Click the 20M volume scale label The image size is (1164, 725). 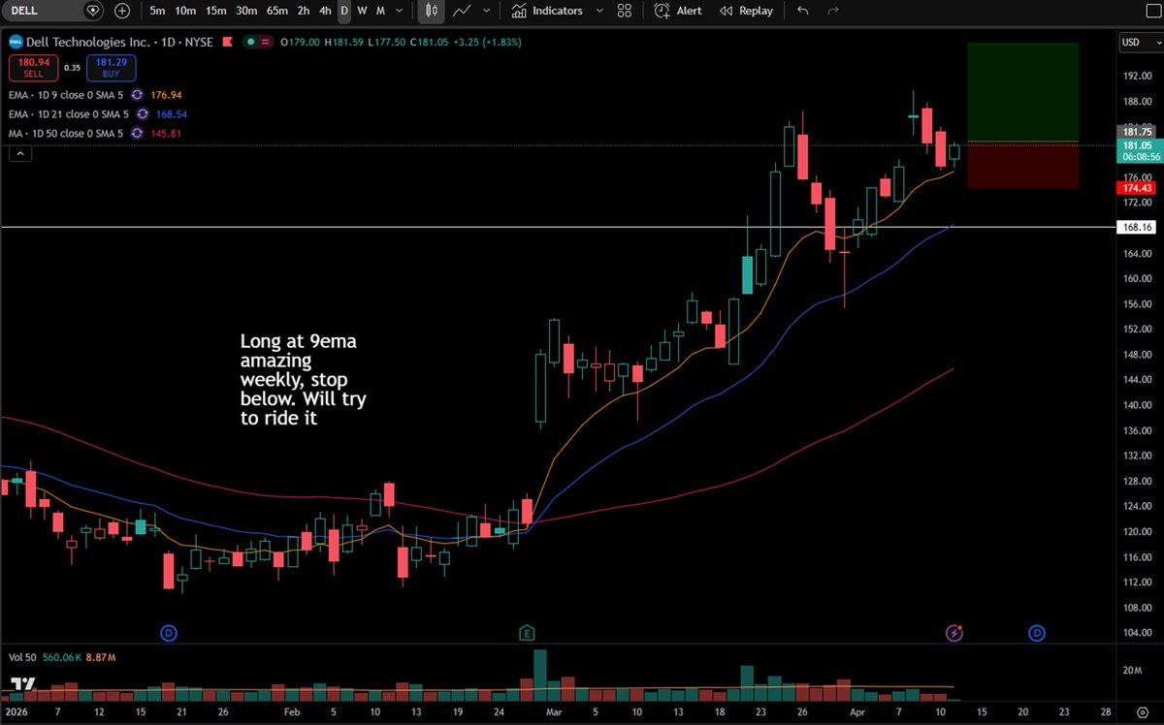1130,670
